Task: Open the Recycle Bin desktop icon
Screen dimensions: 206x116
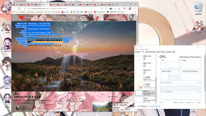Action: (198, 8)
